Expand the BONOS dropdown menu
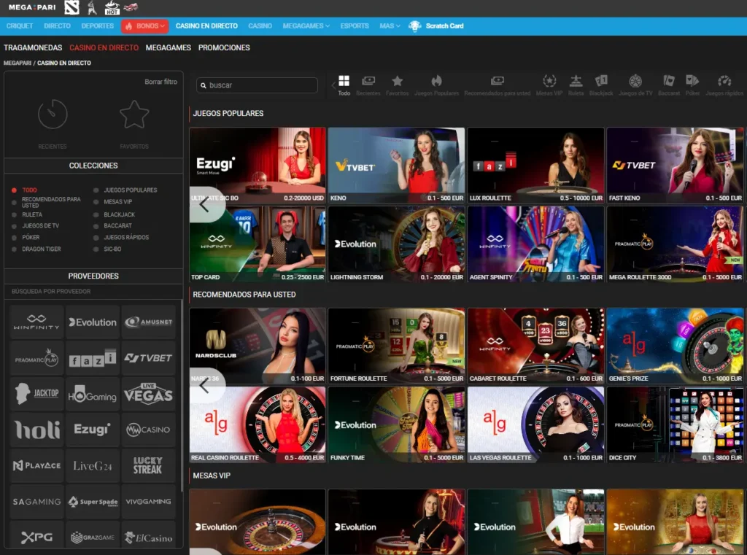The width and height of the screenshot is (747, 555). [x=144, y=26]
